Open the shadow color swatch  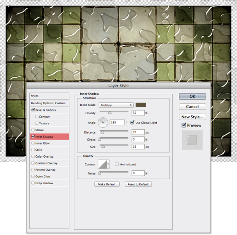pos(141,105)
